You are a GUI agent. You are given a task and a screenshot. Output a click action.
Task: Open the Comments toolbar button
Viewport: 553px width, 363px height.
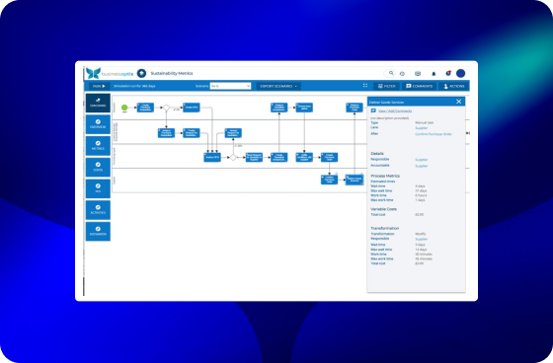(420, 86)
